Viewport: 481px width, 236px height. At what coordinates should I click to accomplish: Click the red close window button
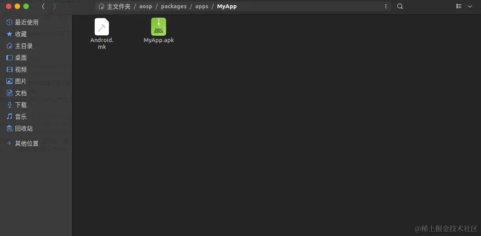pos(9,6)
